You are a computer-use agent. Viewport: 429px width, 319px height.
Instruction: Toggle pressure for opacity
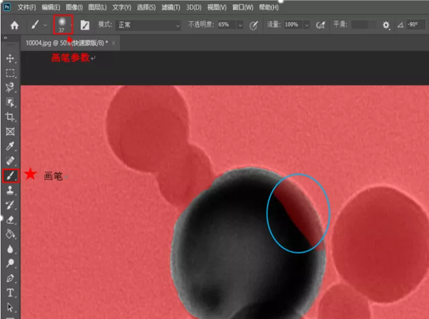pyautogui.click(x=253, y=25)
